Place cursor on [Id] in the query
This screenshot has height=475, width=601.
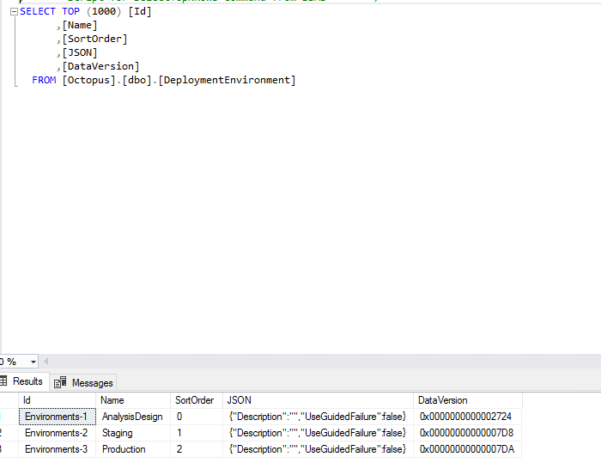coord(139,11)
